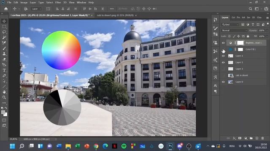Hide Layer 1 with eye icon
270x151 pixels.
pos(223,62)
